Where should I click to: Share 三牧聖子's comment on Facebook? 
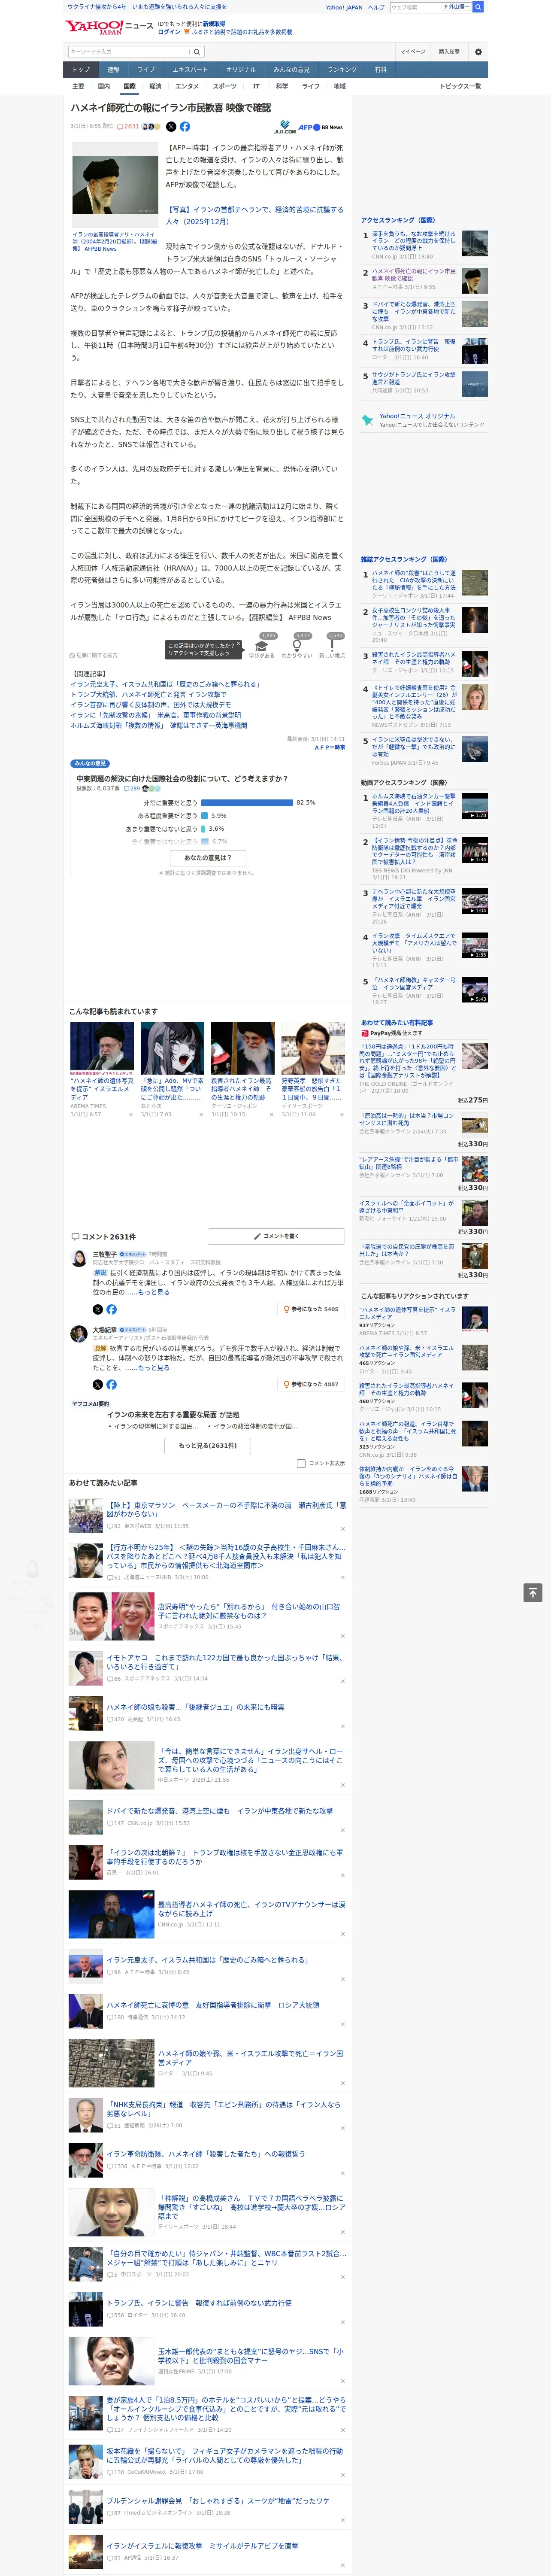(111, 1309)
